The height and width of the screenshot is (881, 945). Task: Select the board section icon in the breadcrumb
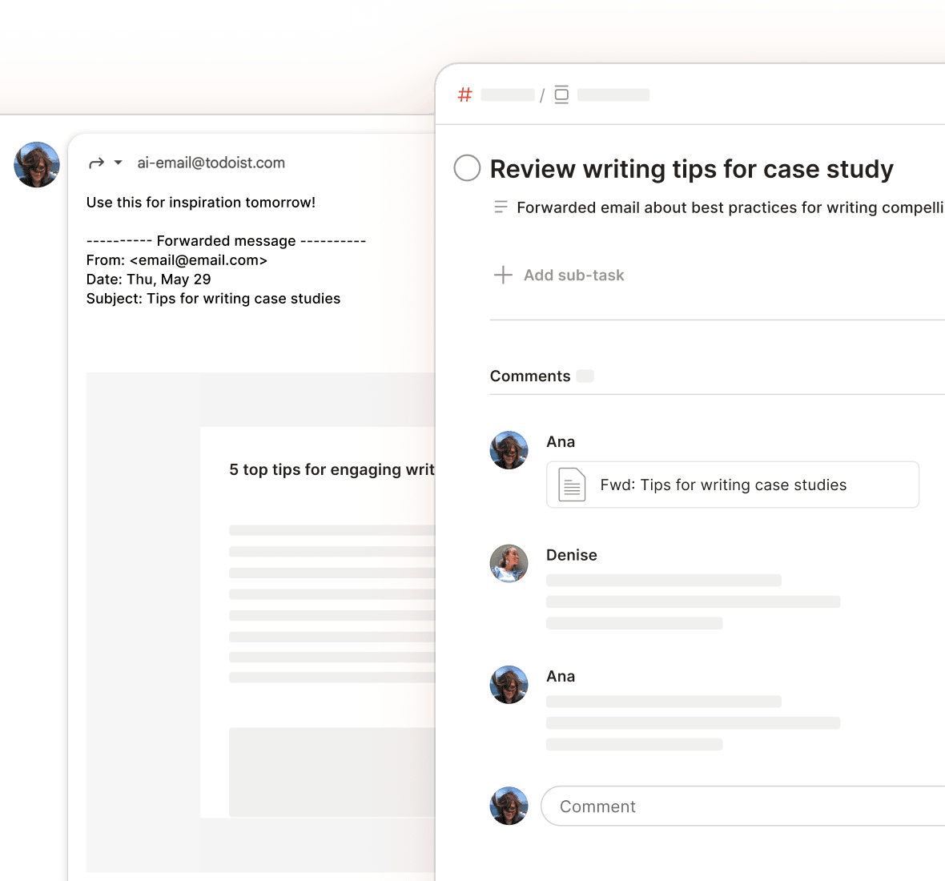coord(561,94)
